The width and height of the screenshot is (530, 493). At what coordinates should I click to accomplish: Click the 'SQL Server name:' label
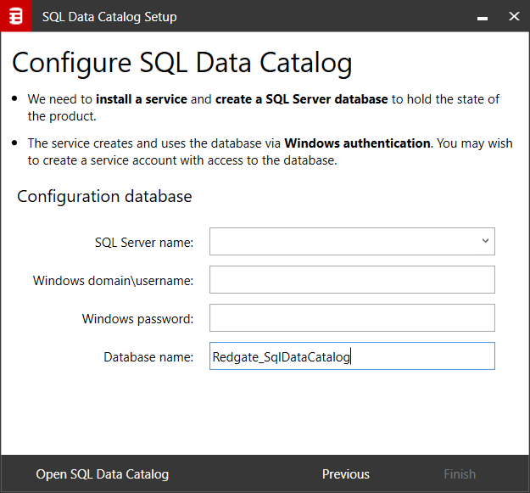pyautogui.click(x=143, y=243)
